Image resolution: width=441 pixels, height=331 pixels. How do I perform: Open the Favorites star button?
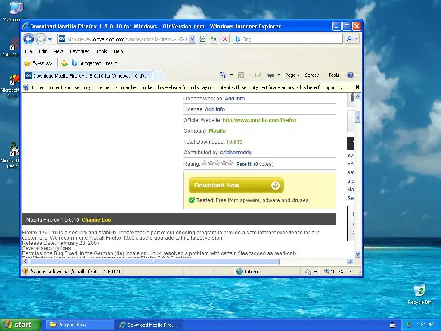click(x=38, y=63)
